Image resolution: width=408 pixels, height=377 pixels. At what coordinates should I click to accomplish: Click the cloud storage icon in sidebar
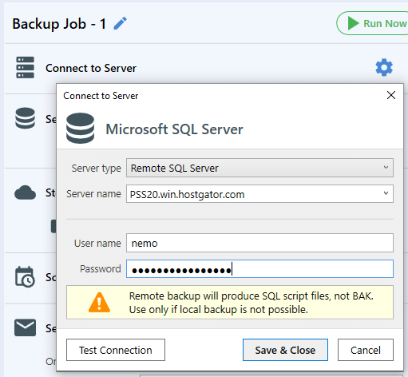[25, 192]
